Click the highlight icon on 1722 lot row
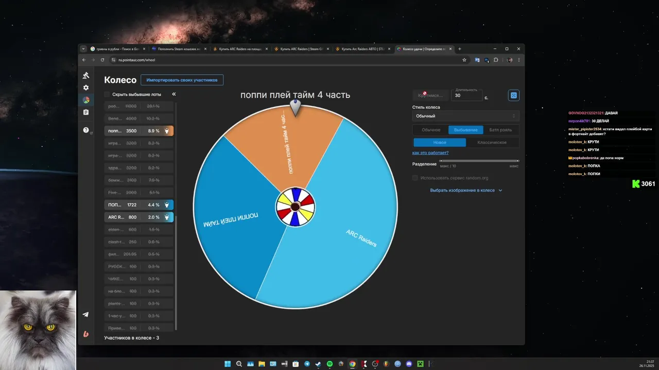The image size is (659, 370). coord(167,205)
